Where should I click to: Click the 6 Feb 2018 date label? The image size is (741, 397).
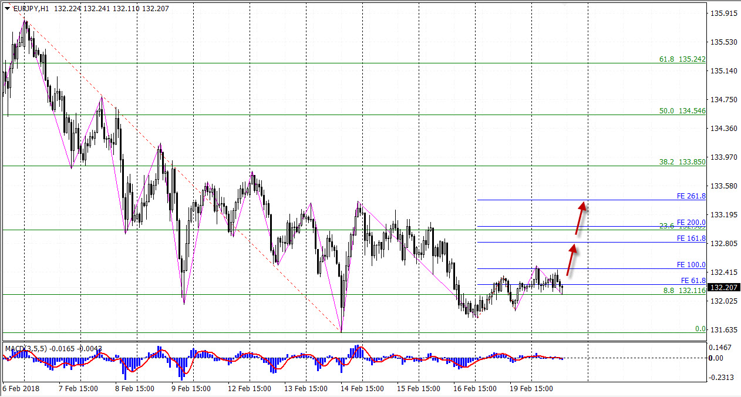click(x=20, y=389)
